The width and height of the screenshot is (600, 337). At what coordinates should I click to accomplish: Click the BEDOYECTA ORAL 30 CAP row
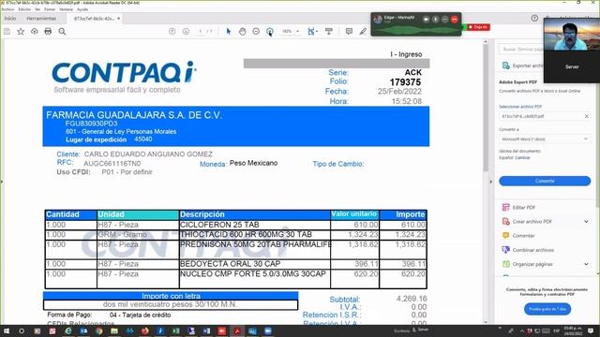235,264
